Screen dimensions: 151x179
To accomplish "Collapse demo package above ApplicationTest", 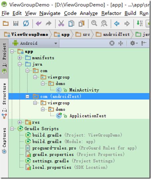I will point(43,109).
